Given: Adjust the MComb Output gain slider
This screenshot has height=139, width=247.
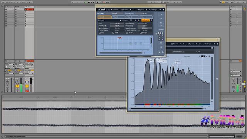Looking at the screenshot, I should pyautogui.click(x=144, y=14).
